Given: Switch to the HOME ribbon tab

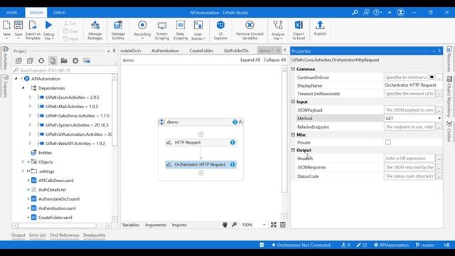Looking at the screenshot, I should (12, 13).
